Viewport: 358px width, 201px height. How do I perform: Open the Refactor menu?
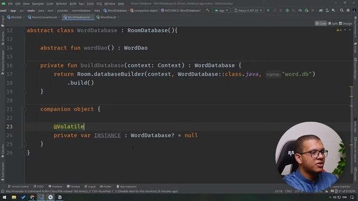point(62,4)
